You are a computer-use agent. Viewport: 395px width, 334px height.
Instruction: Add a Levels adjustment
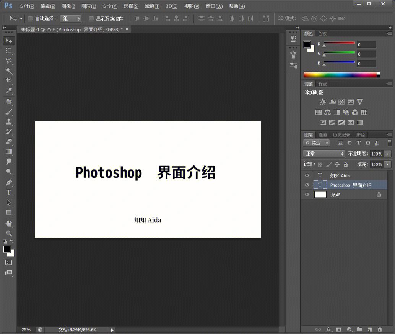(x=332, y=102)
